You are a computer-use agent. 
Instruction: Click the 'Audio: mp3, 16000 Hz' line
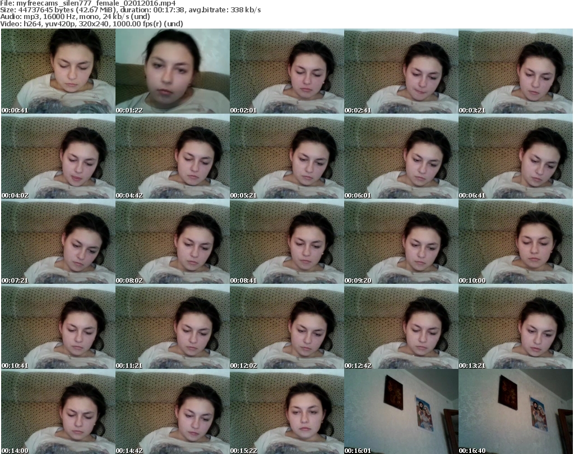click(x=75, y=17)
